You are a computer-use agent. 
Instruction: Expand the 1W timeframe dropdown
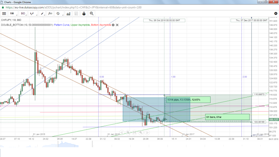pos(13,13)
